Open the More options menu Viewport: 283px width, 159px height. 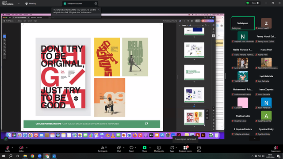click(199, 149)
